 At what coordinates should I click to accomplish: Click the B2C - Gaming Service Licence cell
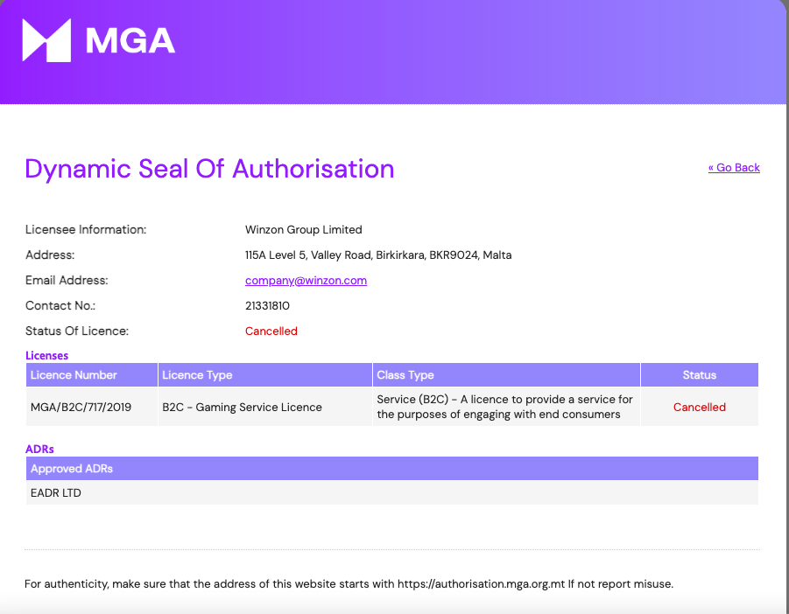tap(242, 408)
